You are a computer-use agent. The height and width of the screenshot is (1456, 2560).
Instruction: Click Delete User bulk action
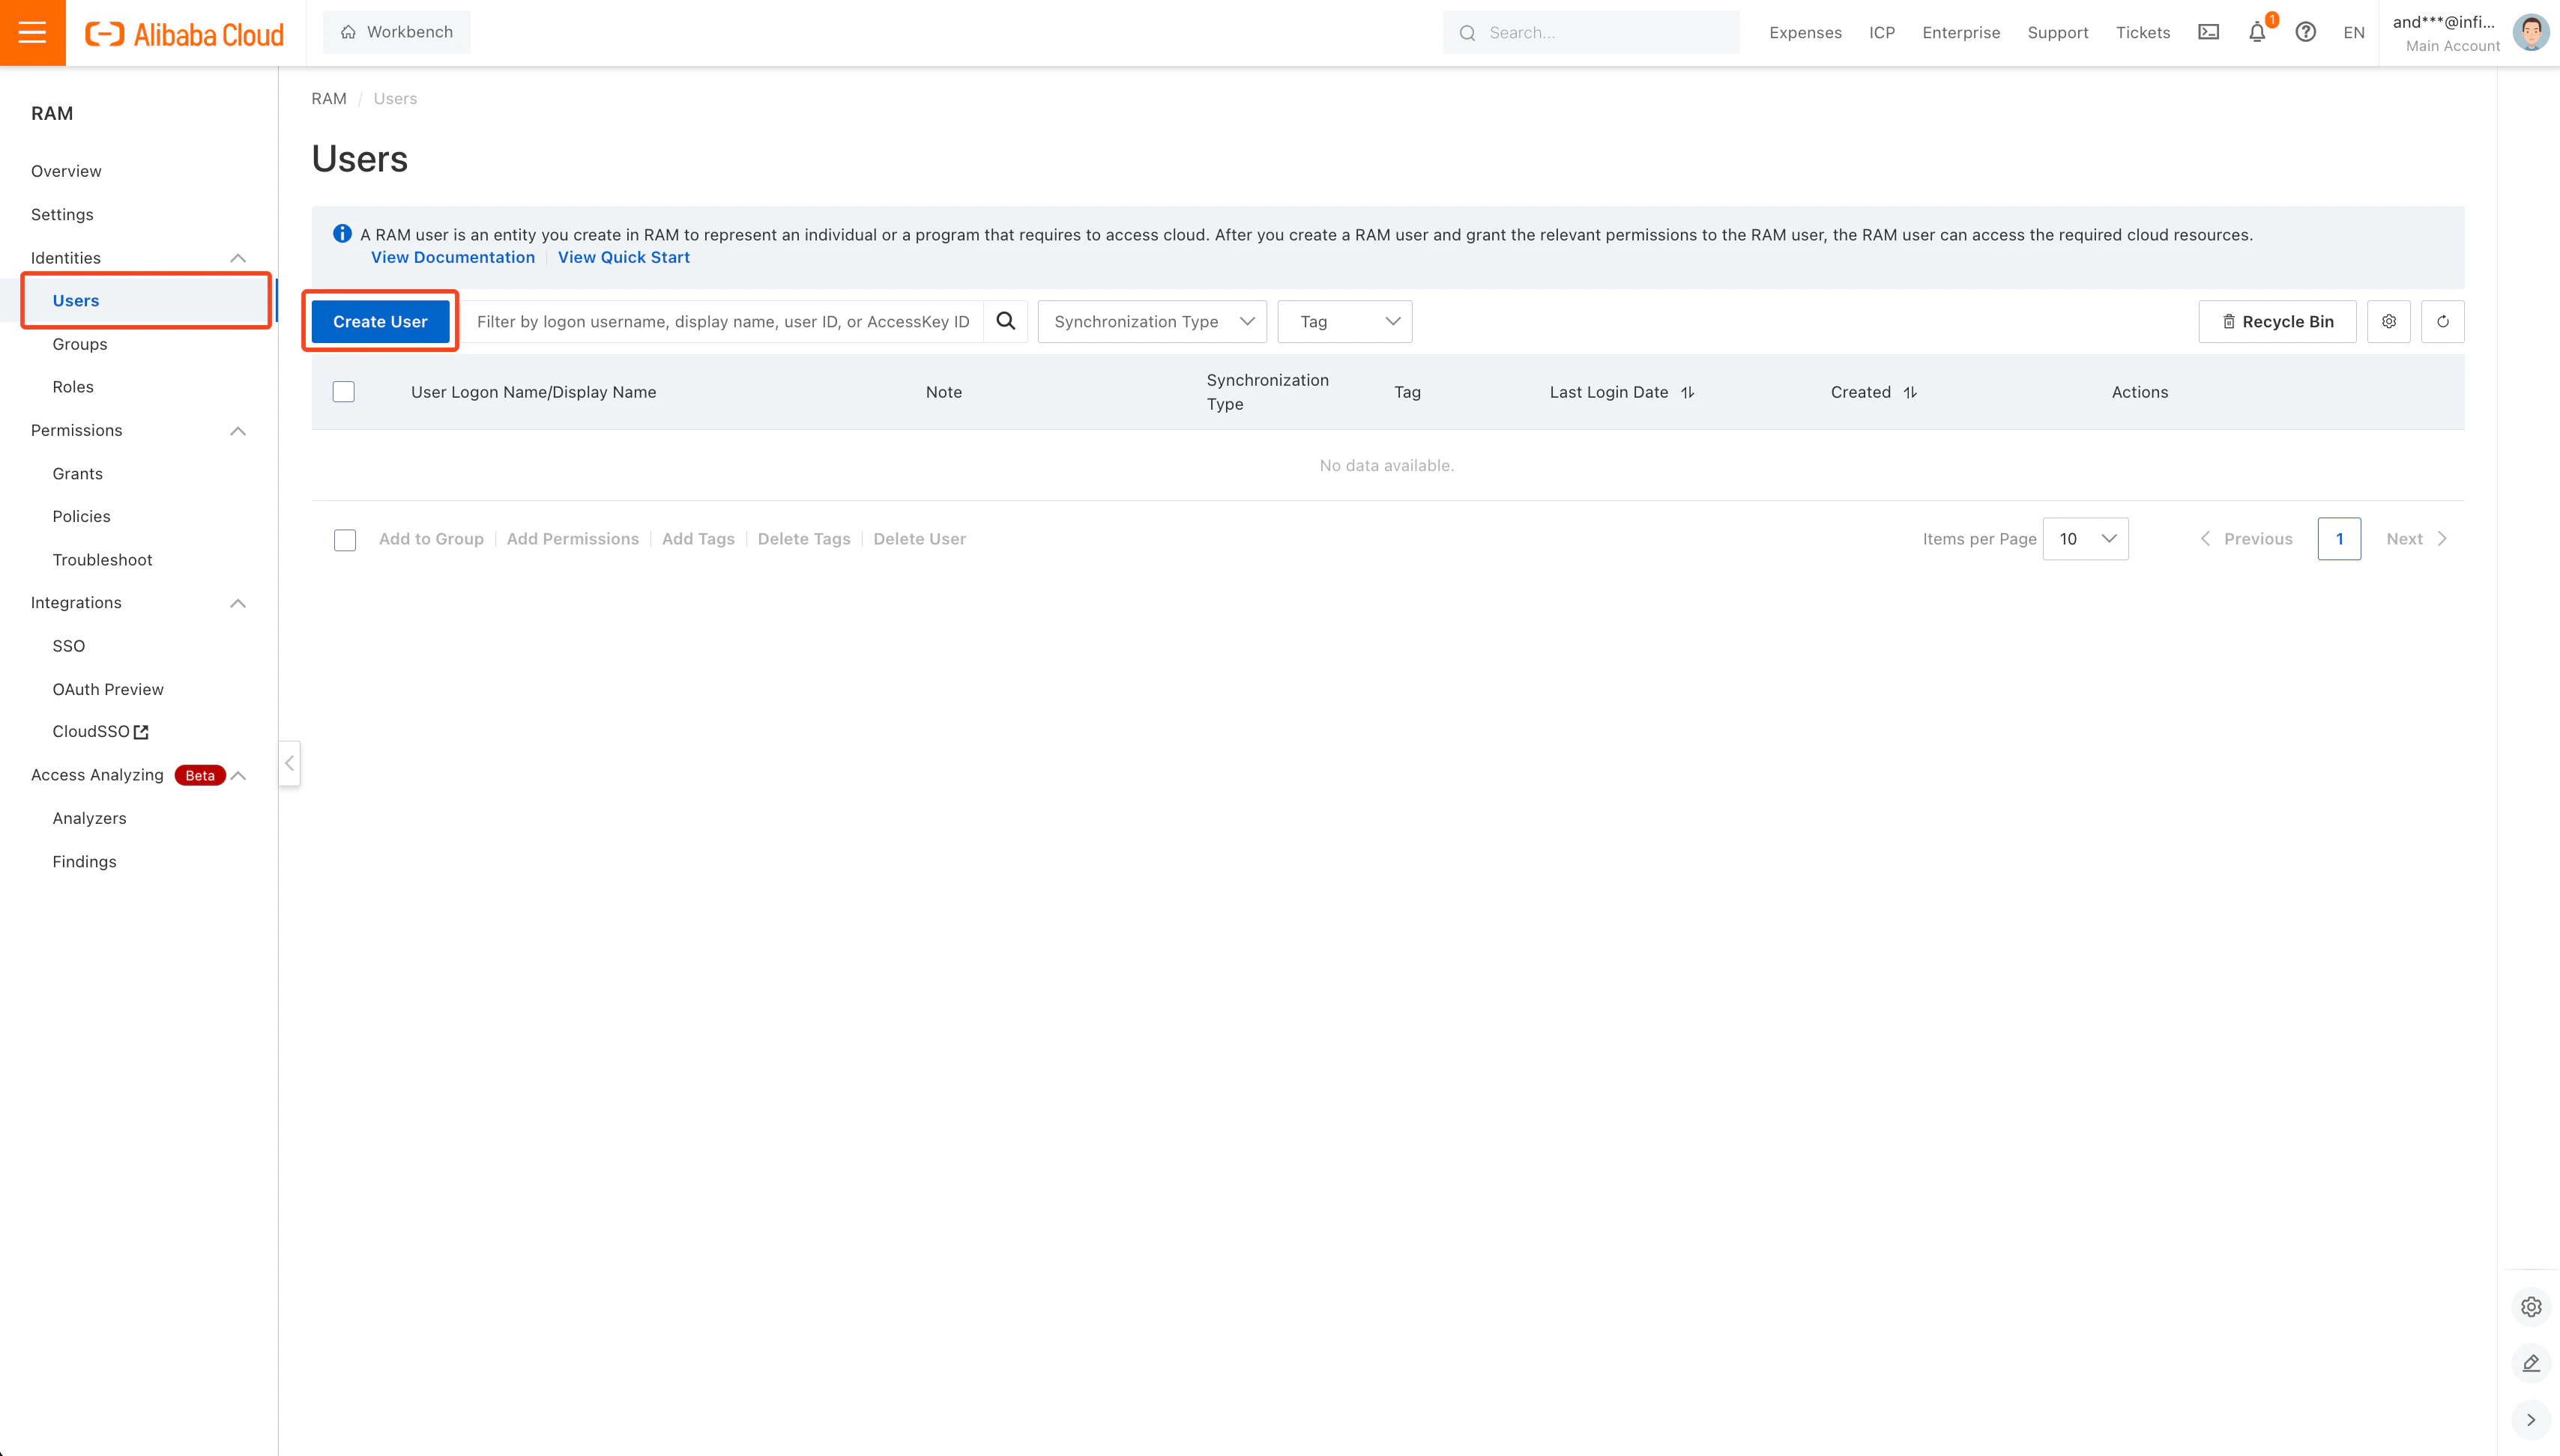click(920, 539)
